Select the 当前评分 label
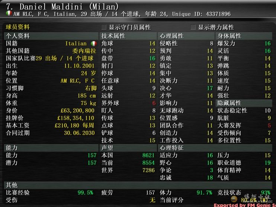 point(171,200)
